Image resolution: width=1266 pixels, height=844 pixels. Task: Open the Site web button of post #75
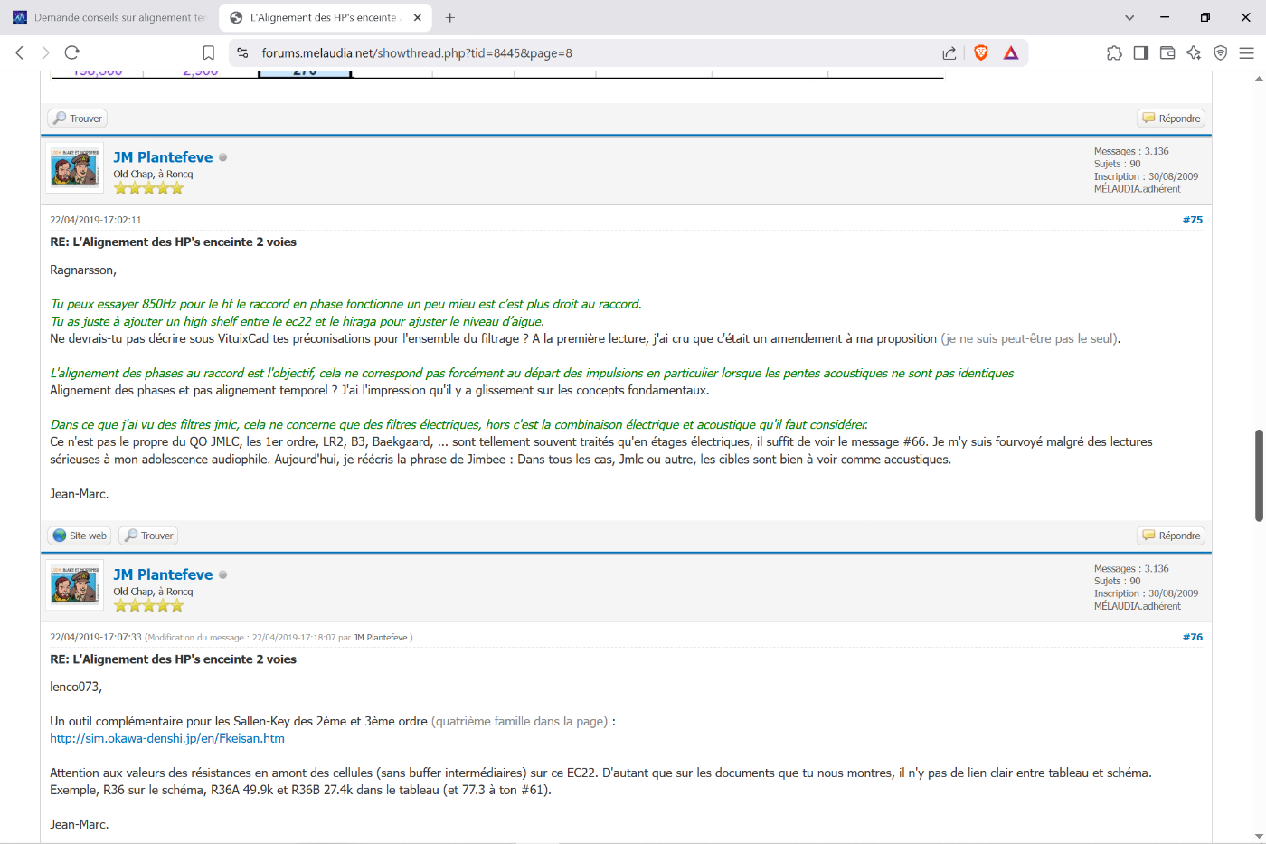tap(80, 536)
